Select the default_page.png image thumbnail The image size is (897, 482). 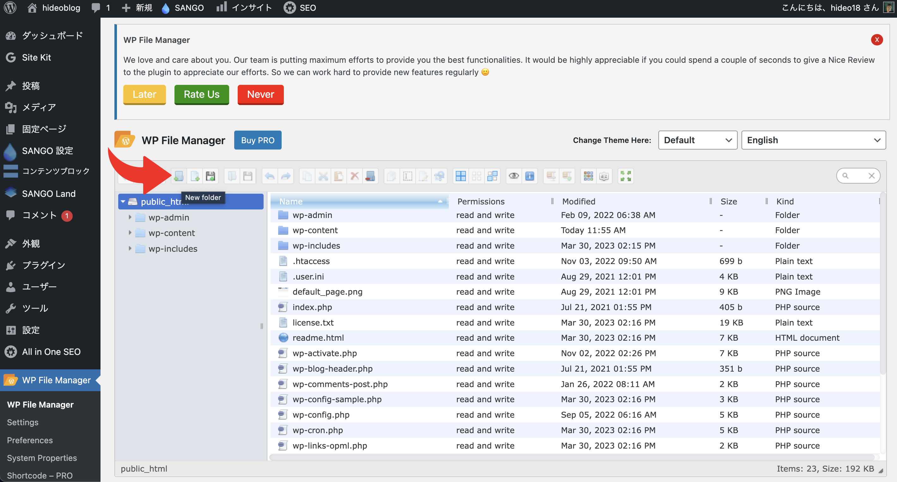283,291
